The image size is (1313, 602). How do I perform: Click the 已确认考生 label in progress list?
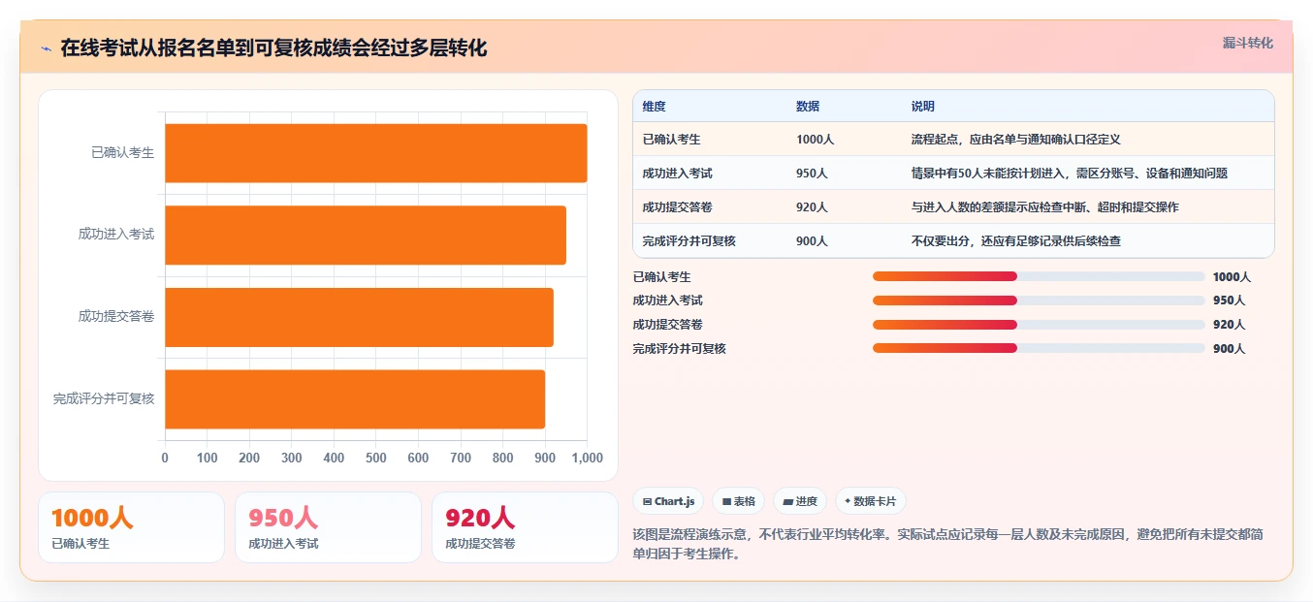tap(661, 277)
